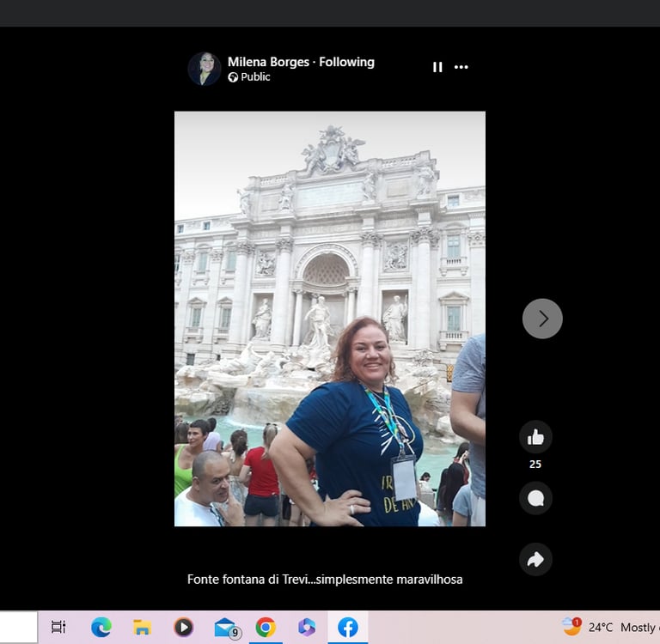Open the three-dot story options menu
Viewport: 660px width, 644px height.
click(x=461, y=67)
